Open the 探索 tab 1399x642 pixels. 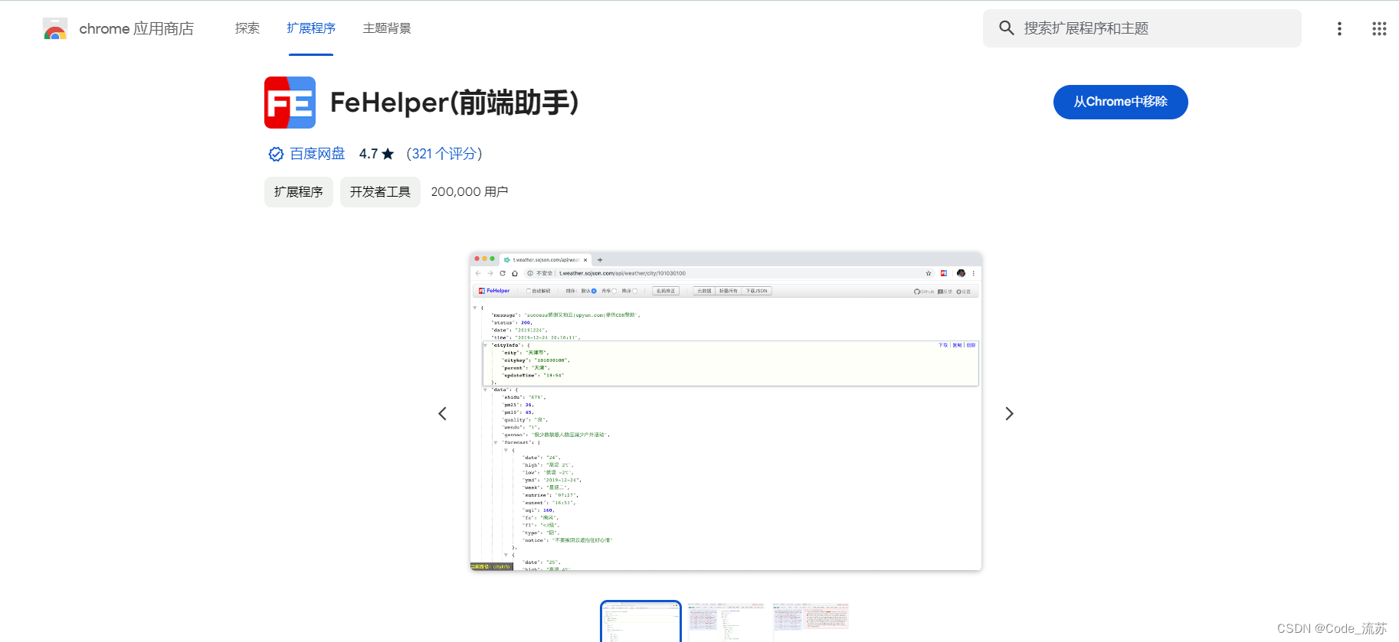pos(247,28)
